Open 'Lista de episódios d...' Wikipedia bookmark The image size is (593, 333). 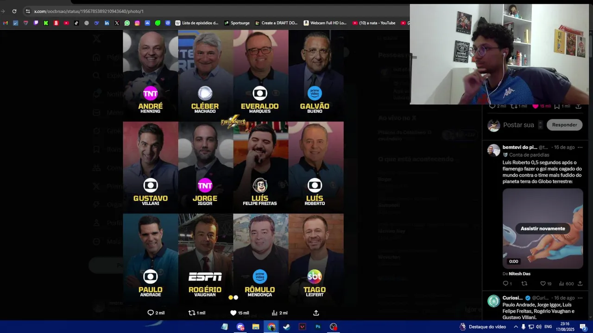[x=196, y=23]
